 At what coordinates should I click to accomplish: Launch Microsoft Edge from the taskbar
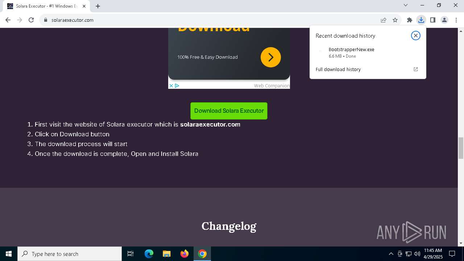pyautogui.click(x=149, y=254)
